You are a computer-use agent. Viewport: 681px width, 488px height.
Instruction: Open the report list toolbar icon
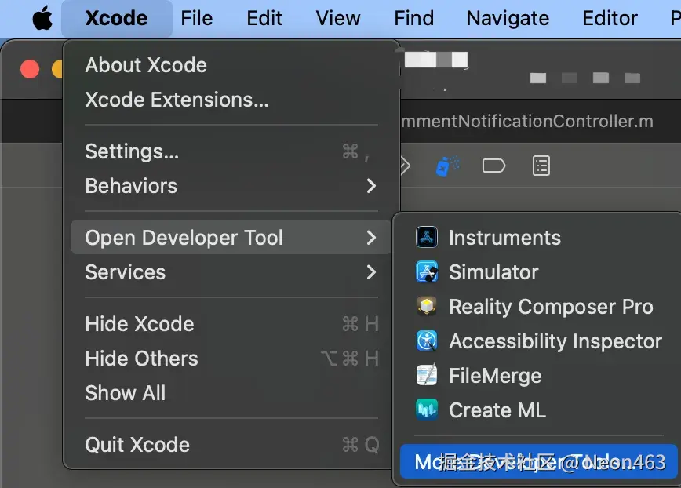coord(541,166)
